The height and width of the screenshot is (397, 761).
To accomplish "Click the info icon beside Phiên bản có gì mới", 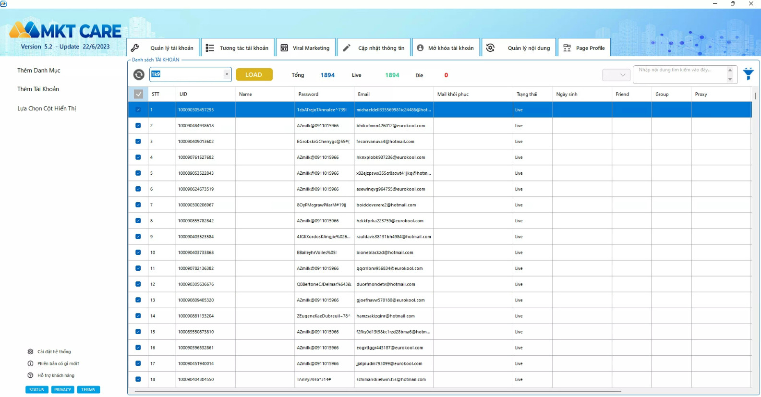I will click(x=30, y=363).
